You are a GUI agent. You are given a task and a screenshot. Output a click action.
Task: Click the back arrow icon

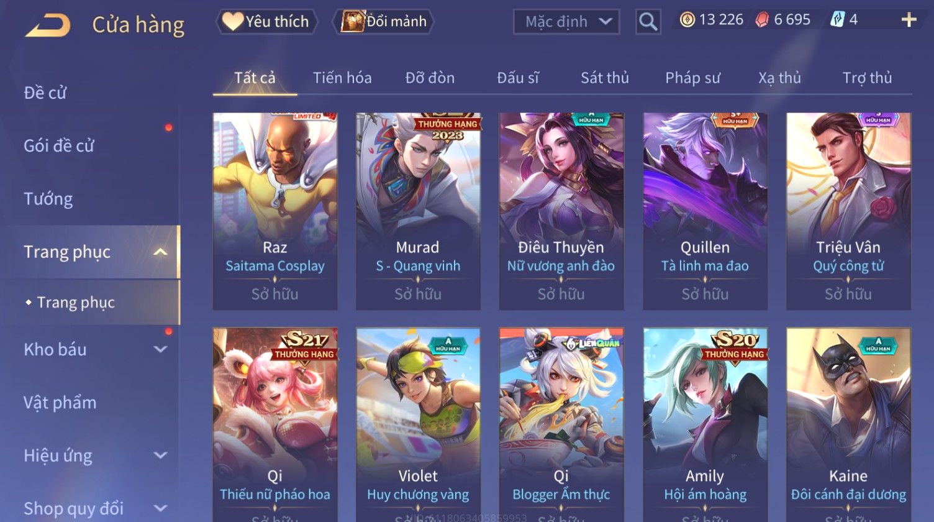point(47,25)
